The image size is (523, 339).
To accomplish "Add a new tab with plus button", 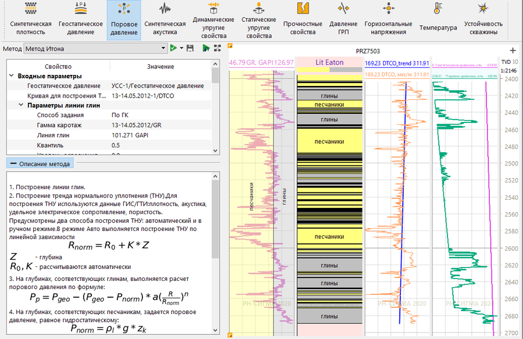I will point(513,51).
